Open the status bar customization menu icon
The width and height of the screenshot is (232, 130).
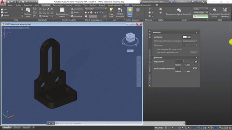pyautogui.click(x=230, y=127)
